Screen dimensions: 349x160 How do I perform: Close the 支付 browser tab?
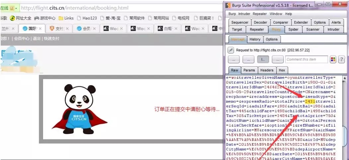(x=67, y=29)
